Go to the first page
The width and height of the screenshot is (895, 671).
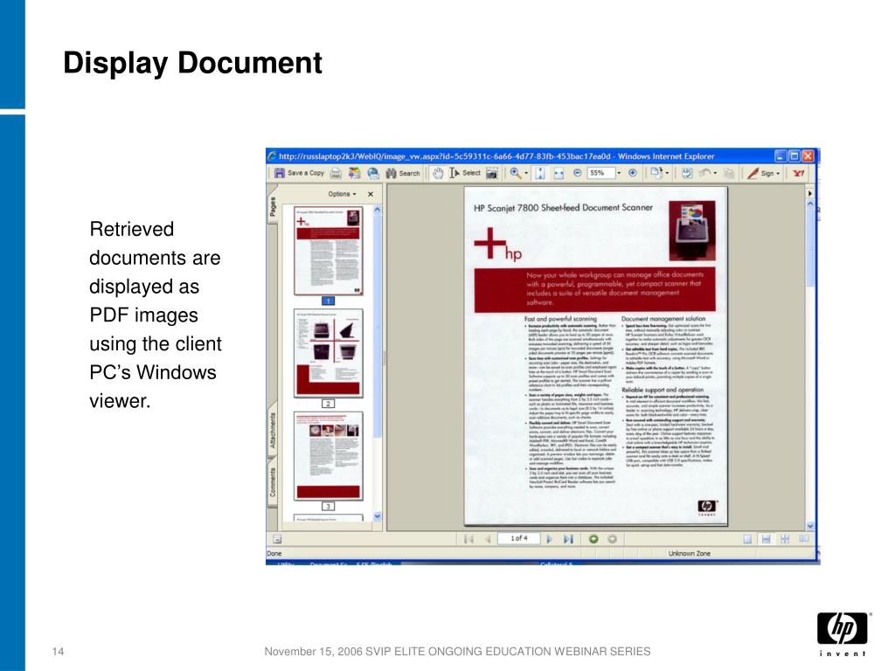(x=469, y=538)
